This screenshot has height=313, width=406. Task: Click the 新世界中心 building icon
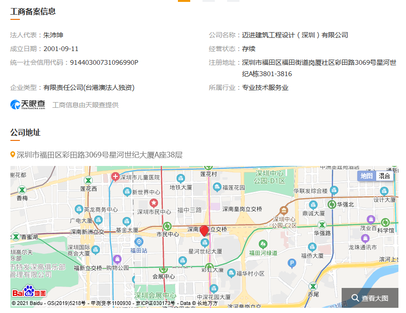tap(127, 192)
